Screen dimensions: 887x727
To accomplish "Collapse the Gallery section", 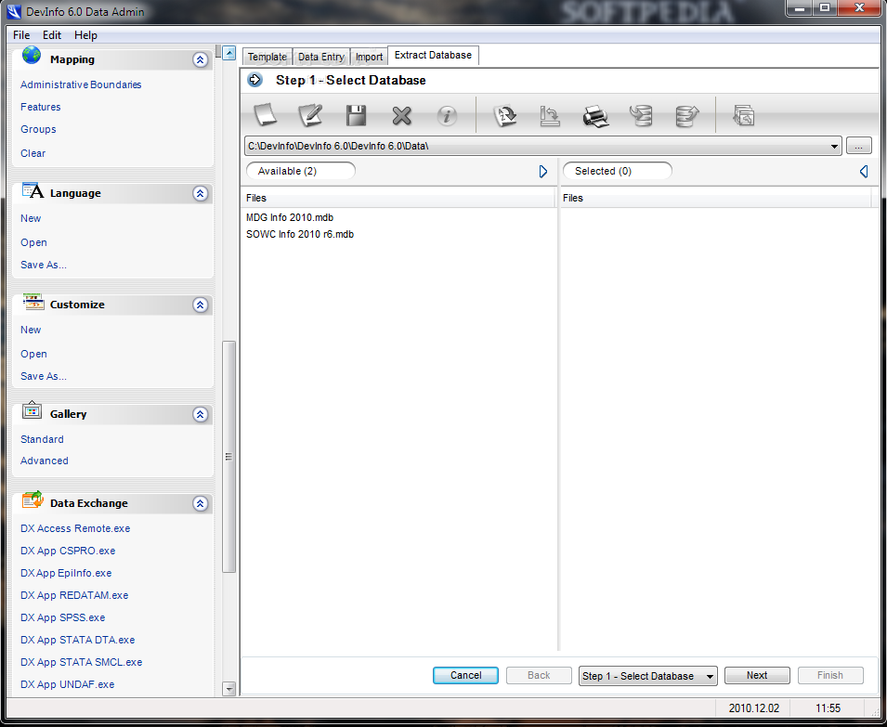I will (201, 414).
